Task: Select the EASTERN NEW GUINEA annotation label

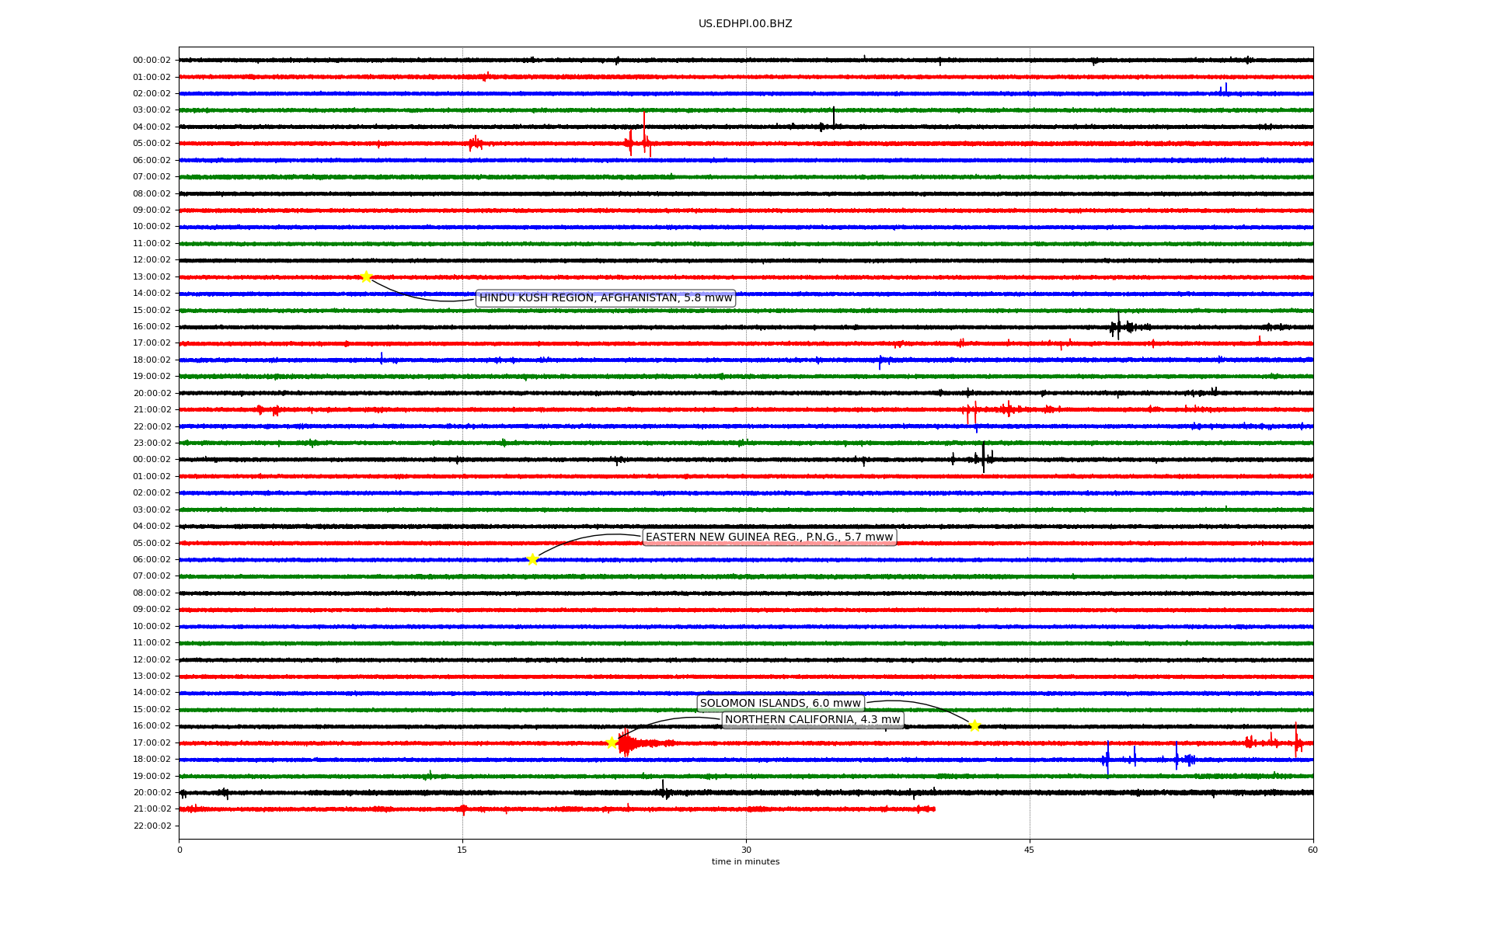Action: click(x=769, y=537)
